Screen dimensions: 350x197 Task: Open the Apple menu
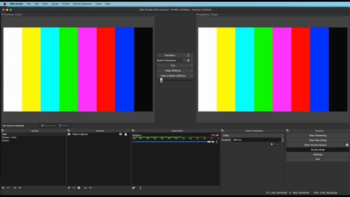(x=5, y=4)
